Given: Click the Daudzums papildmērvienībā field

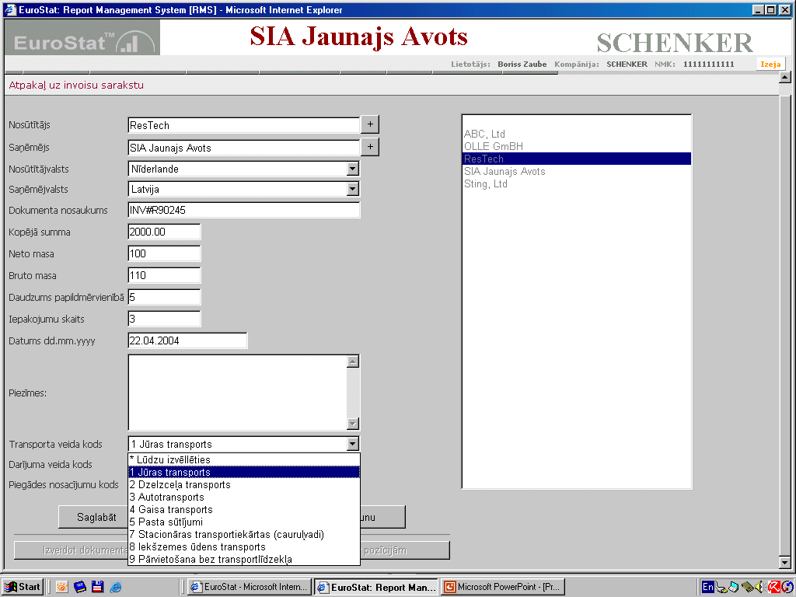Looking at the screenshot, I should click(164, 297).
